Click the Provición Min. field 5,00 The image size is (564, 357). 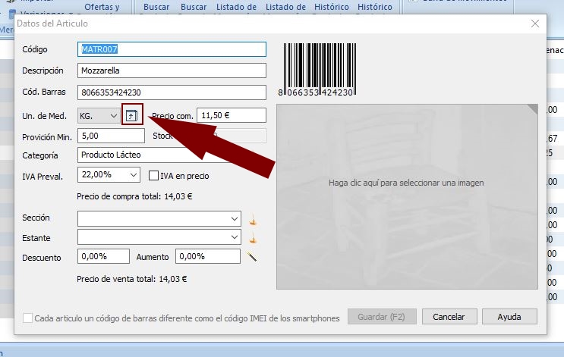[111, 136]
